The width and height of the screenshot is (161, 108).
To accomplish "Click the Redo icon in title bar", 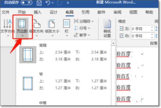I will pyautogui.click(x=59, y=3).
